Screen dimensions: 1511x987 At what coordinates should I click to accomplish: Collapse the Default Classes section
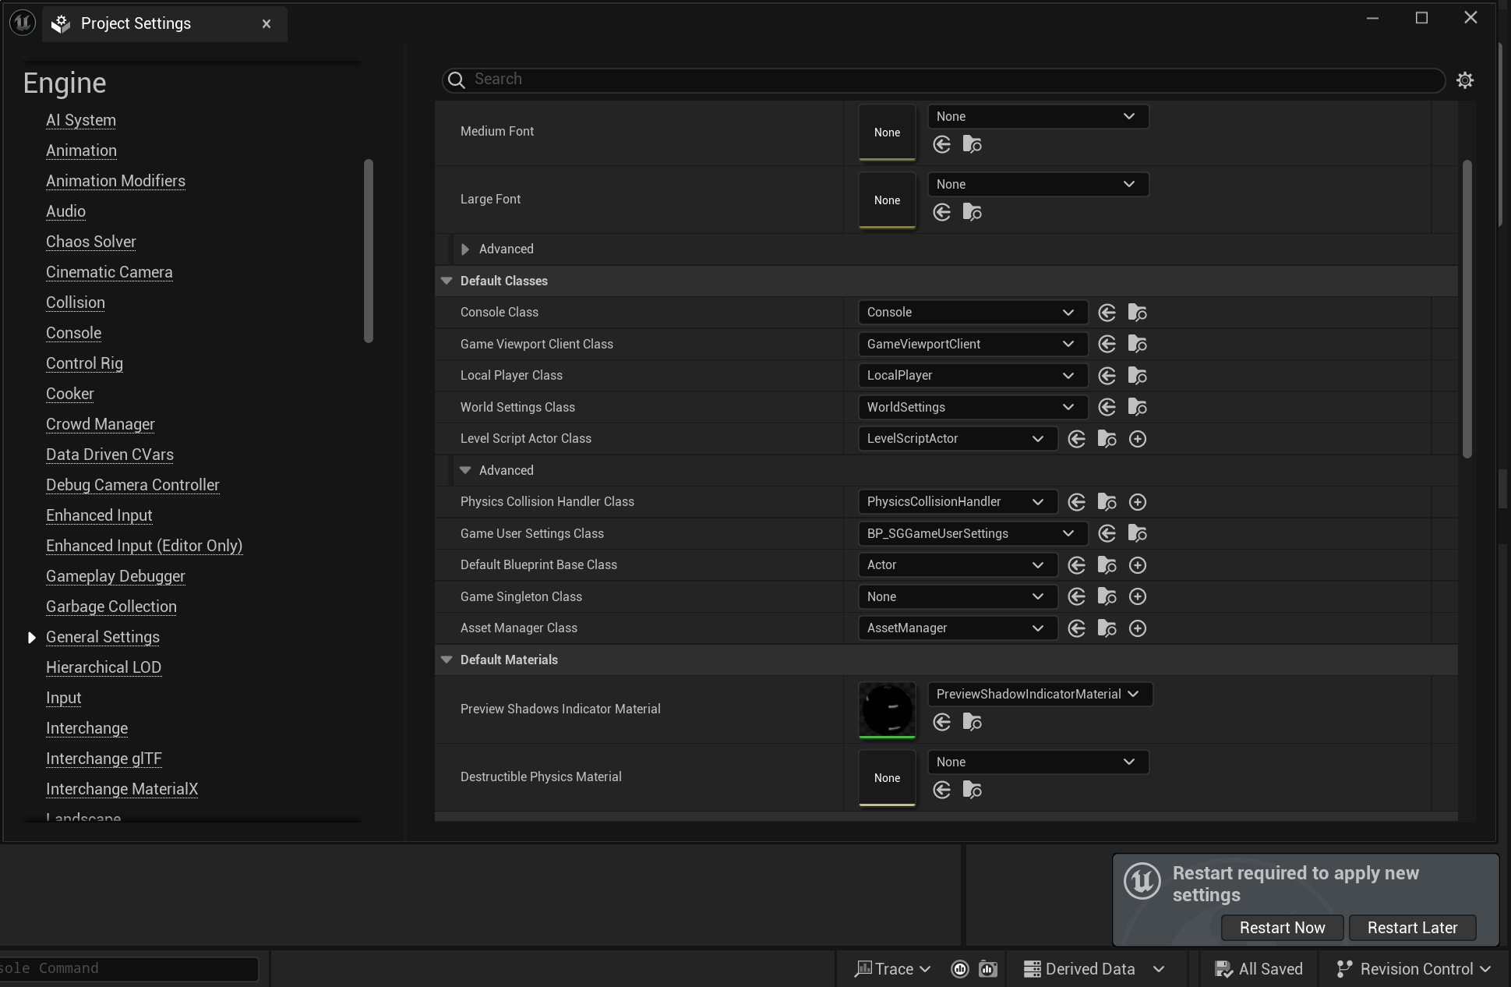coord(446,281)
